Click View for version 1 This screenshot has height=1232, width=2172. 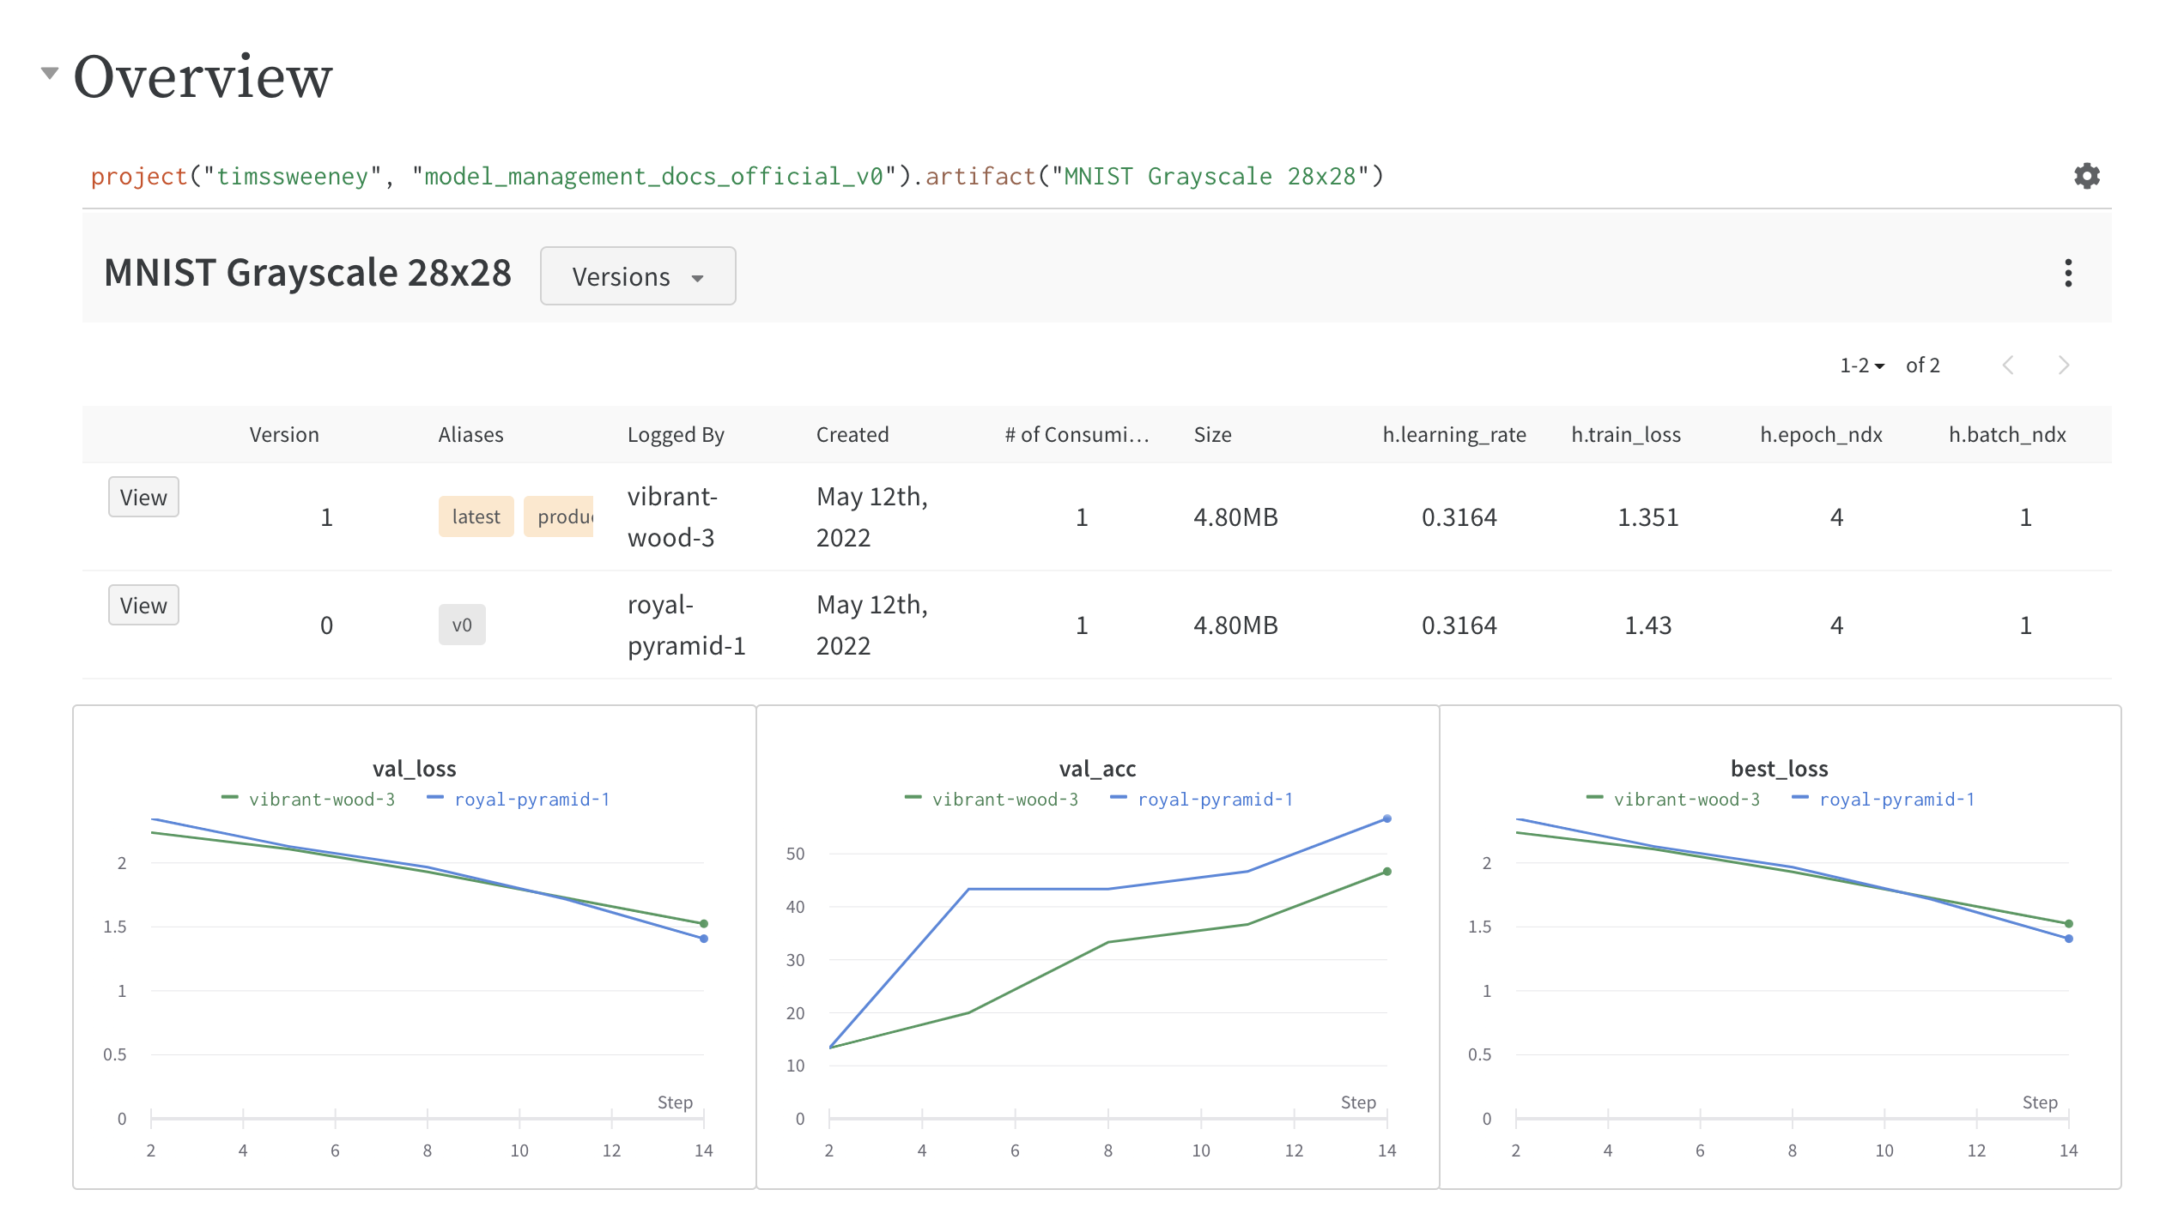(x=143, y=498)
